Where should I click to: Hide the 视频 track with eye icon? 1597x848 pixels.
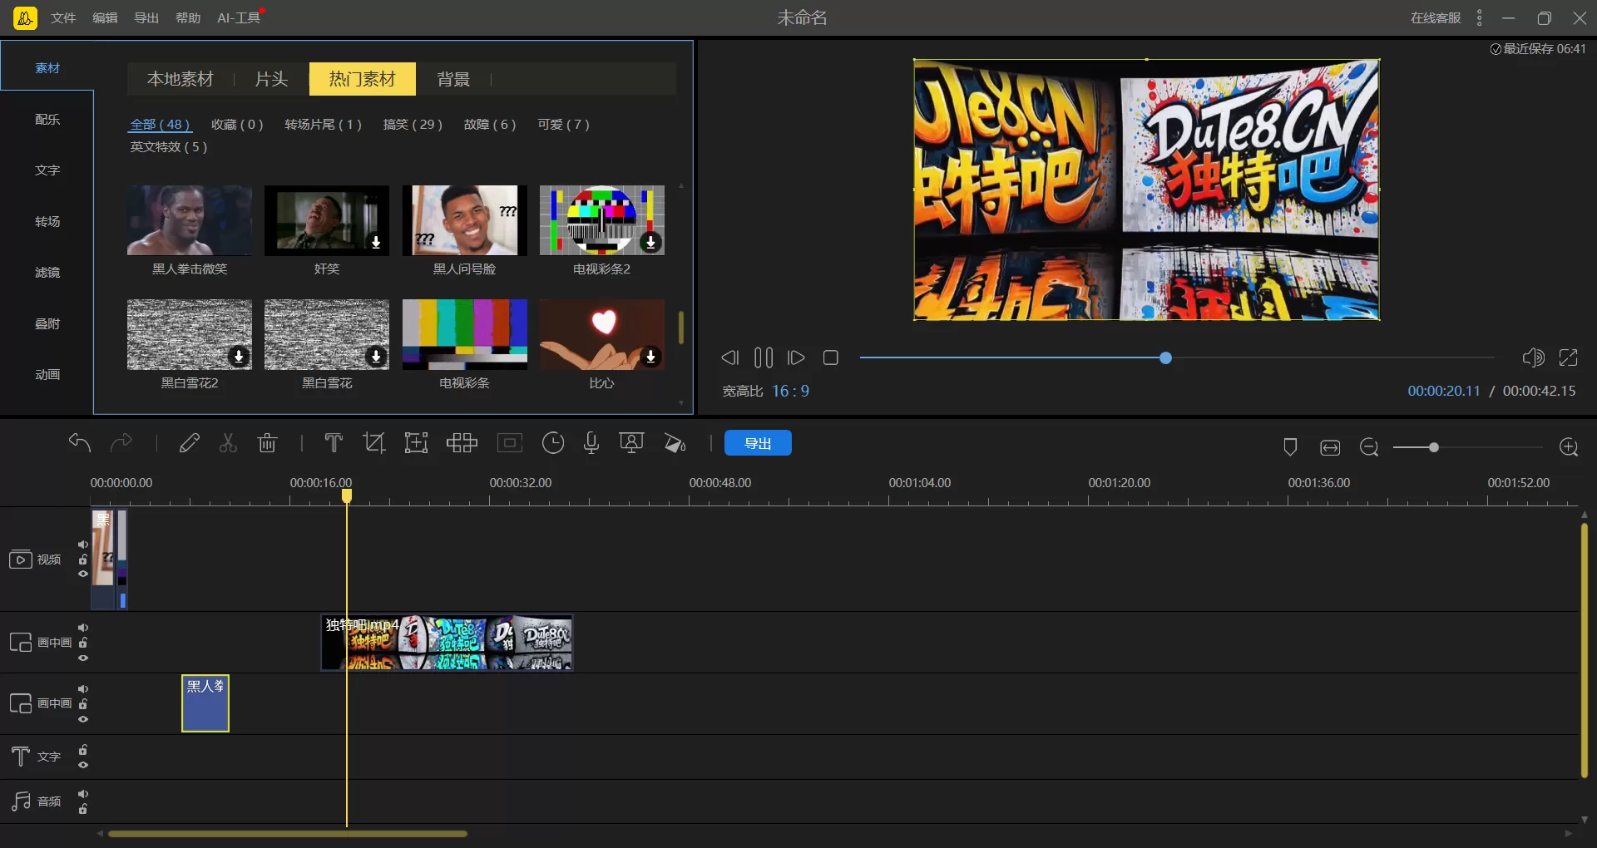[83, 574]
